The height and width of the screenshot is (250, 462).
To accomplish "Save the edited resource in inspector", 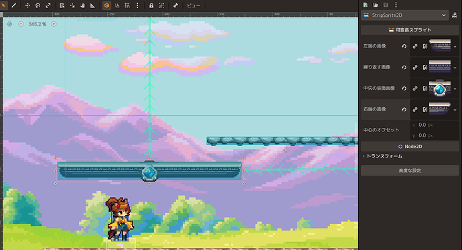I will tap(386, 5).
